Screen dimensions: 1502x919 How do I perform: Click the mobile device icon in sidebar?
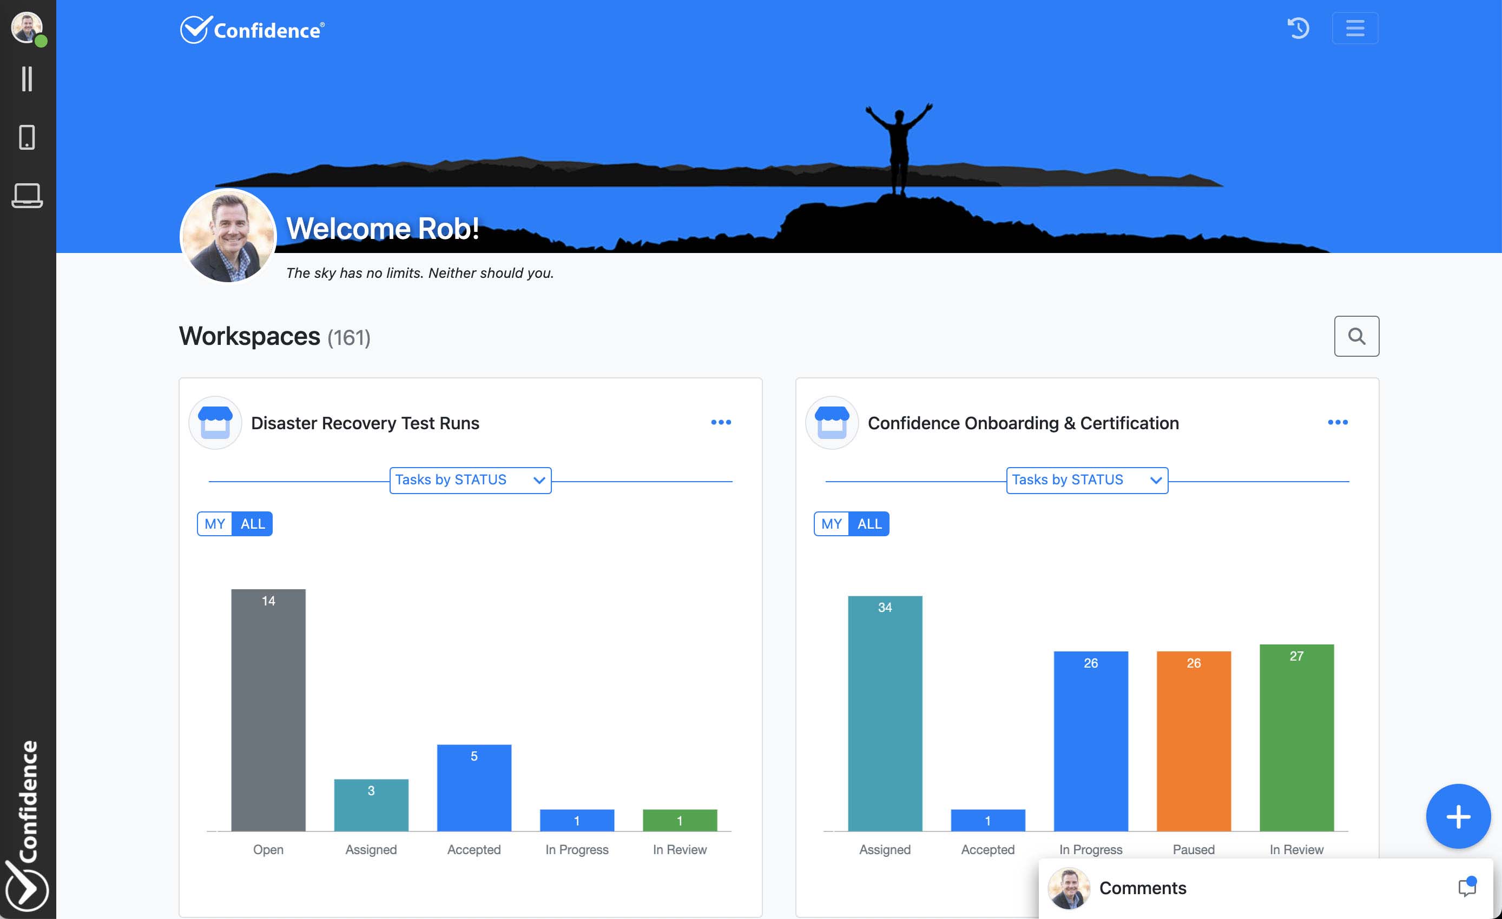(27, 136)
